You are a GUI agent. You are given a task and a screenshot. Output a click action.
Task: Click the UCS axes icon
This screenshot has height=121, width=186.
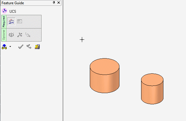coord(5,11)
